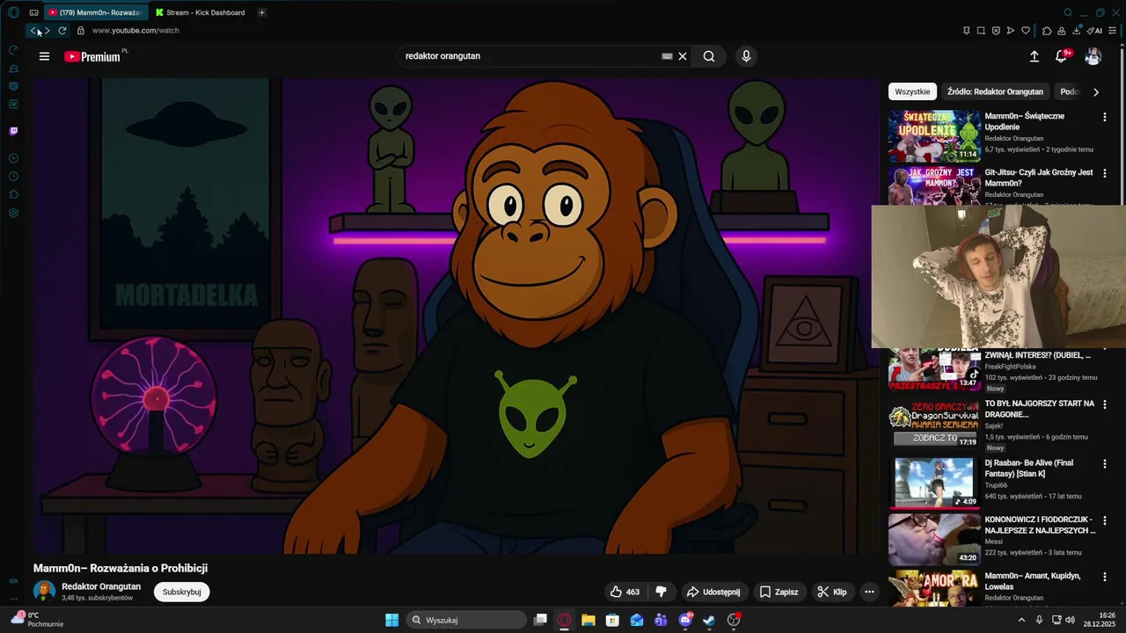Open options menu for Dj Raaban video
Image resolution: width=1126 pixels, height=633 pixels.
click(x=1105, y=463)
